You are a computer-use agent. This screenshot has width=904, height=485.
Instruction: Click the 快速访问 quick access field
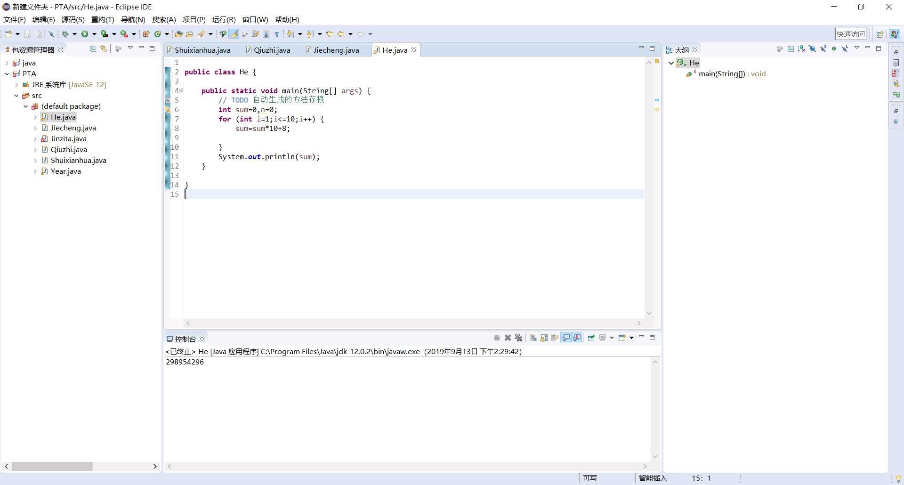point(851,34)
